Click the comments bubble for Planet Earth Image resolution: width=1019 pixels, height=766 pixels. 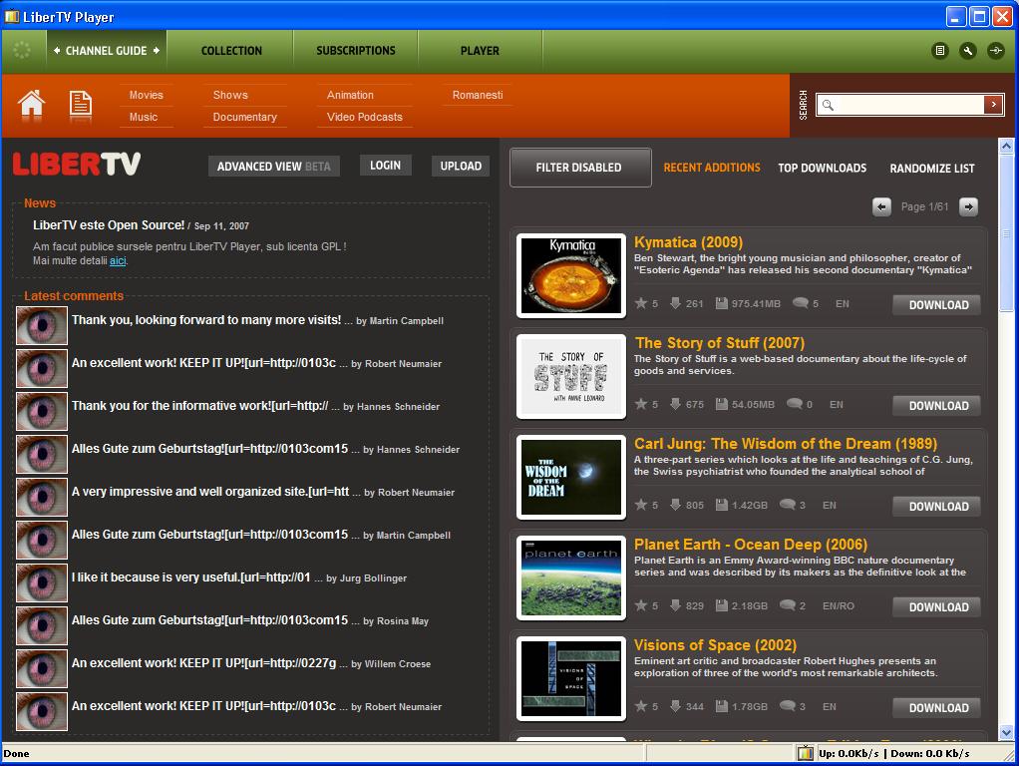click(788, 605)
